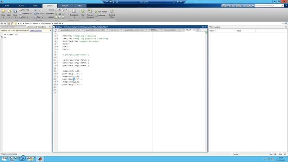Expand the Compare dropdown arrow
The height and width of the screenshot is (162, 288).
click(x=31, y=13)
